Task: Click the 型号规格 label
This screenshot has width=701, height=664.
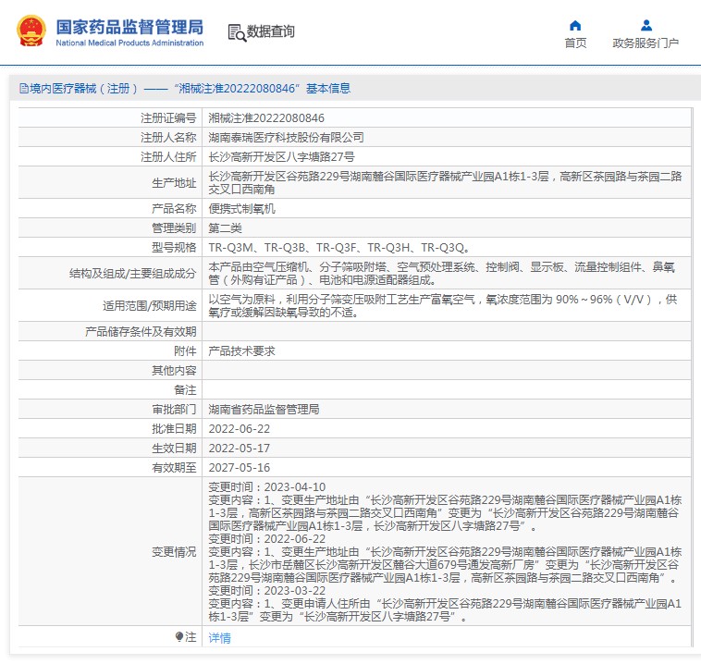Action: (x=174, y=248)
